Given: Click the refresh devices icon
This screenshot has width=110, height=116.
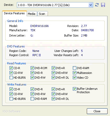Looking at the screenshot, I should 97,5.
